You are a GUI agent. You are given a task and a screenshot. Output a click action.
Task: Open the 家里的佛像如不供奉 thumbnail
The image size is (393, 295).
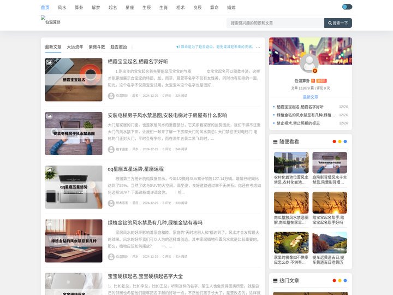[291, 243]
